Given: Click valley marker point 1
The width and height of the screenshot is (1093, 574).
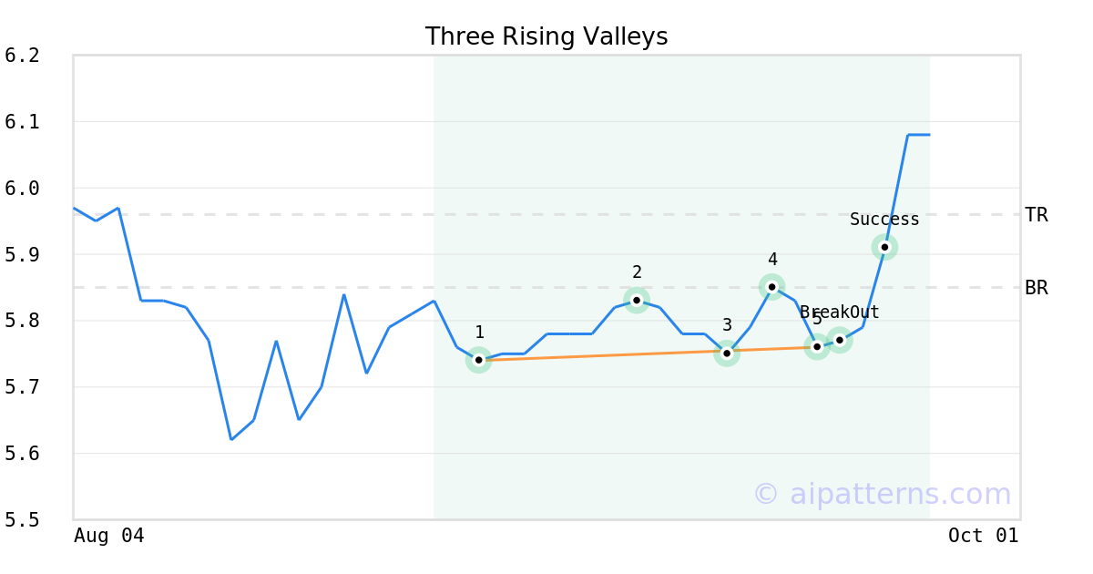Looking at the screenshot, I should tap(478, 360).
